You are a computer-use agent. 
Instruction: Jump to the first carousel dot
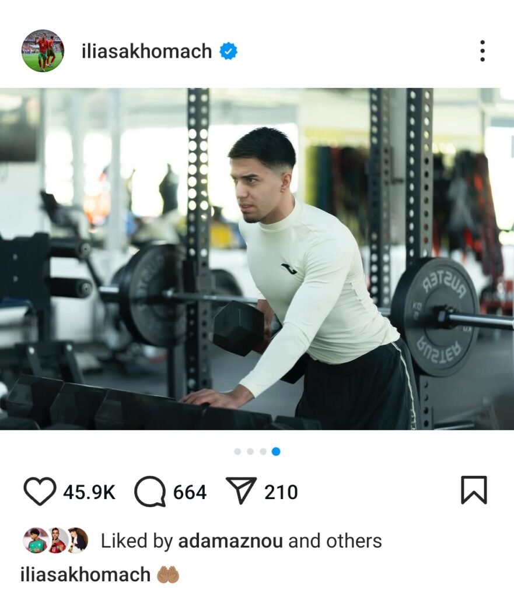[x=237, y=452]
